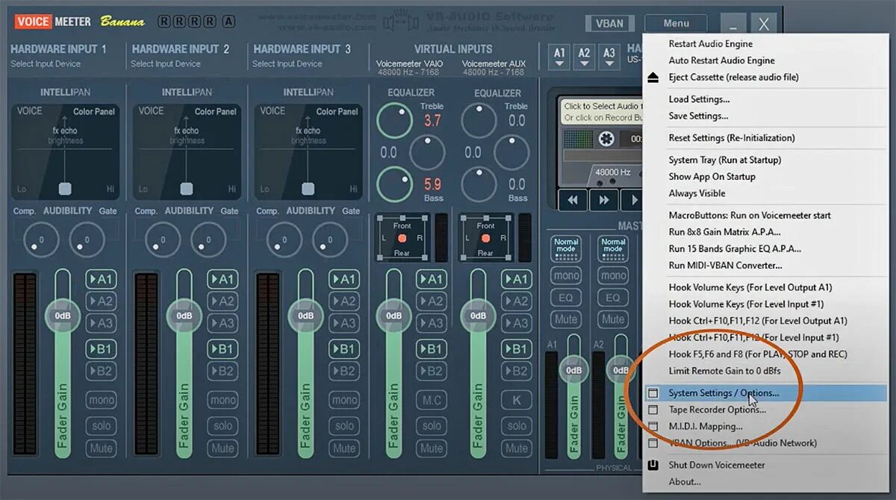Image resolution: width=896 pixels, height=500 pixels.
Task: Click the cassette fast-forward button
Action: pos(604,200)
